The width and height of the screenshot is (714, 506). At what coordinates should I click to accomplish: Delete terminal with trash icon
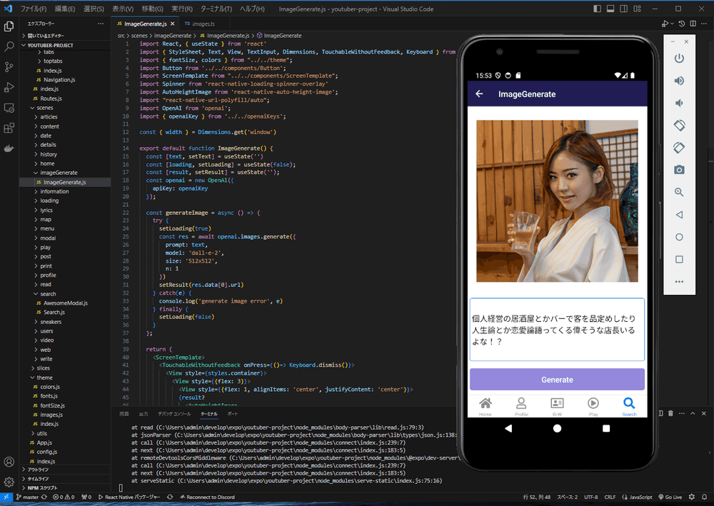[x=670, y=413]
